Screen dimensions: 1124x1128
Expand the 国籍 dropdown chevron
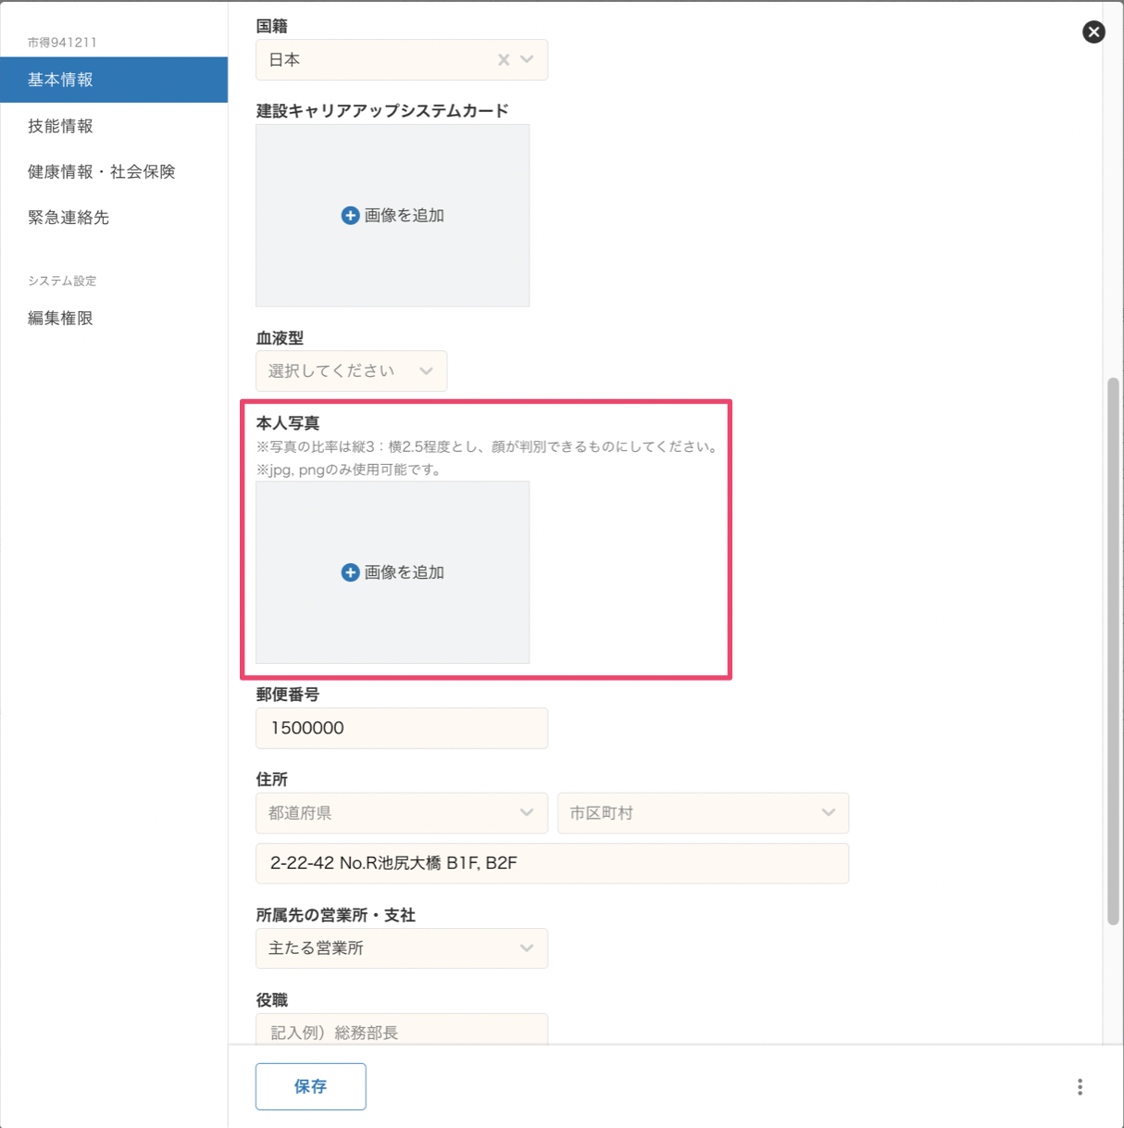tap(527, 60)
